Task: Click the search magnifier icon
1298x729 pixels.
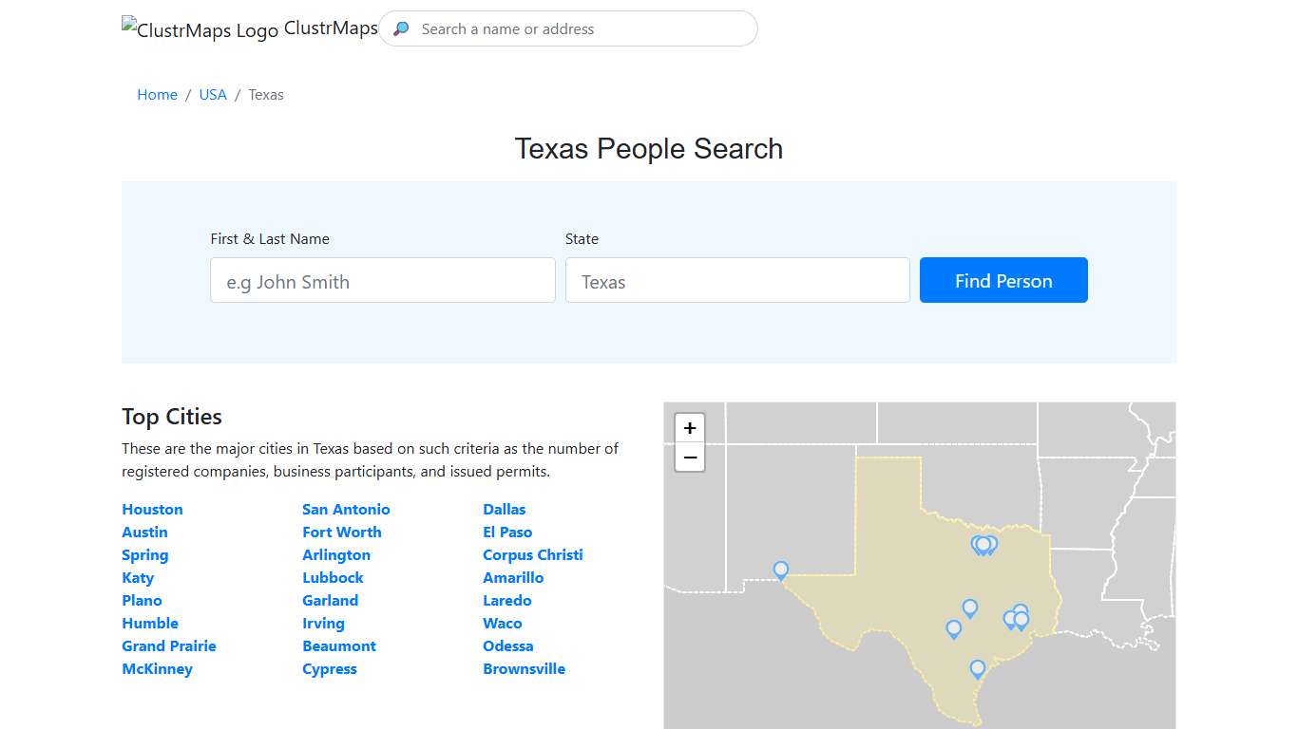Action: tap(400, 28)
